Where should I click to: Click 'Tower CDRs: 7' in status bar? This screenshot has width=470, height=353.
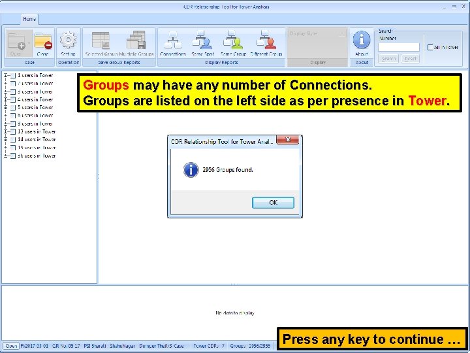coord(209,346)
